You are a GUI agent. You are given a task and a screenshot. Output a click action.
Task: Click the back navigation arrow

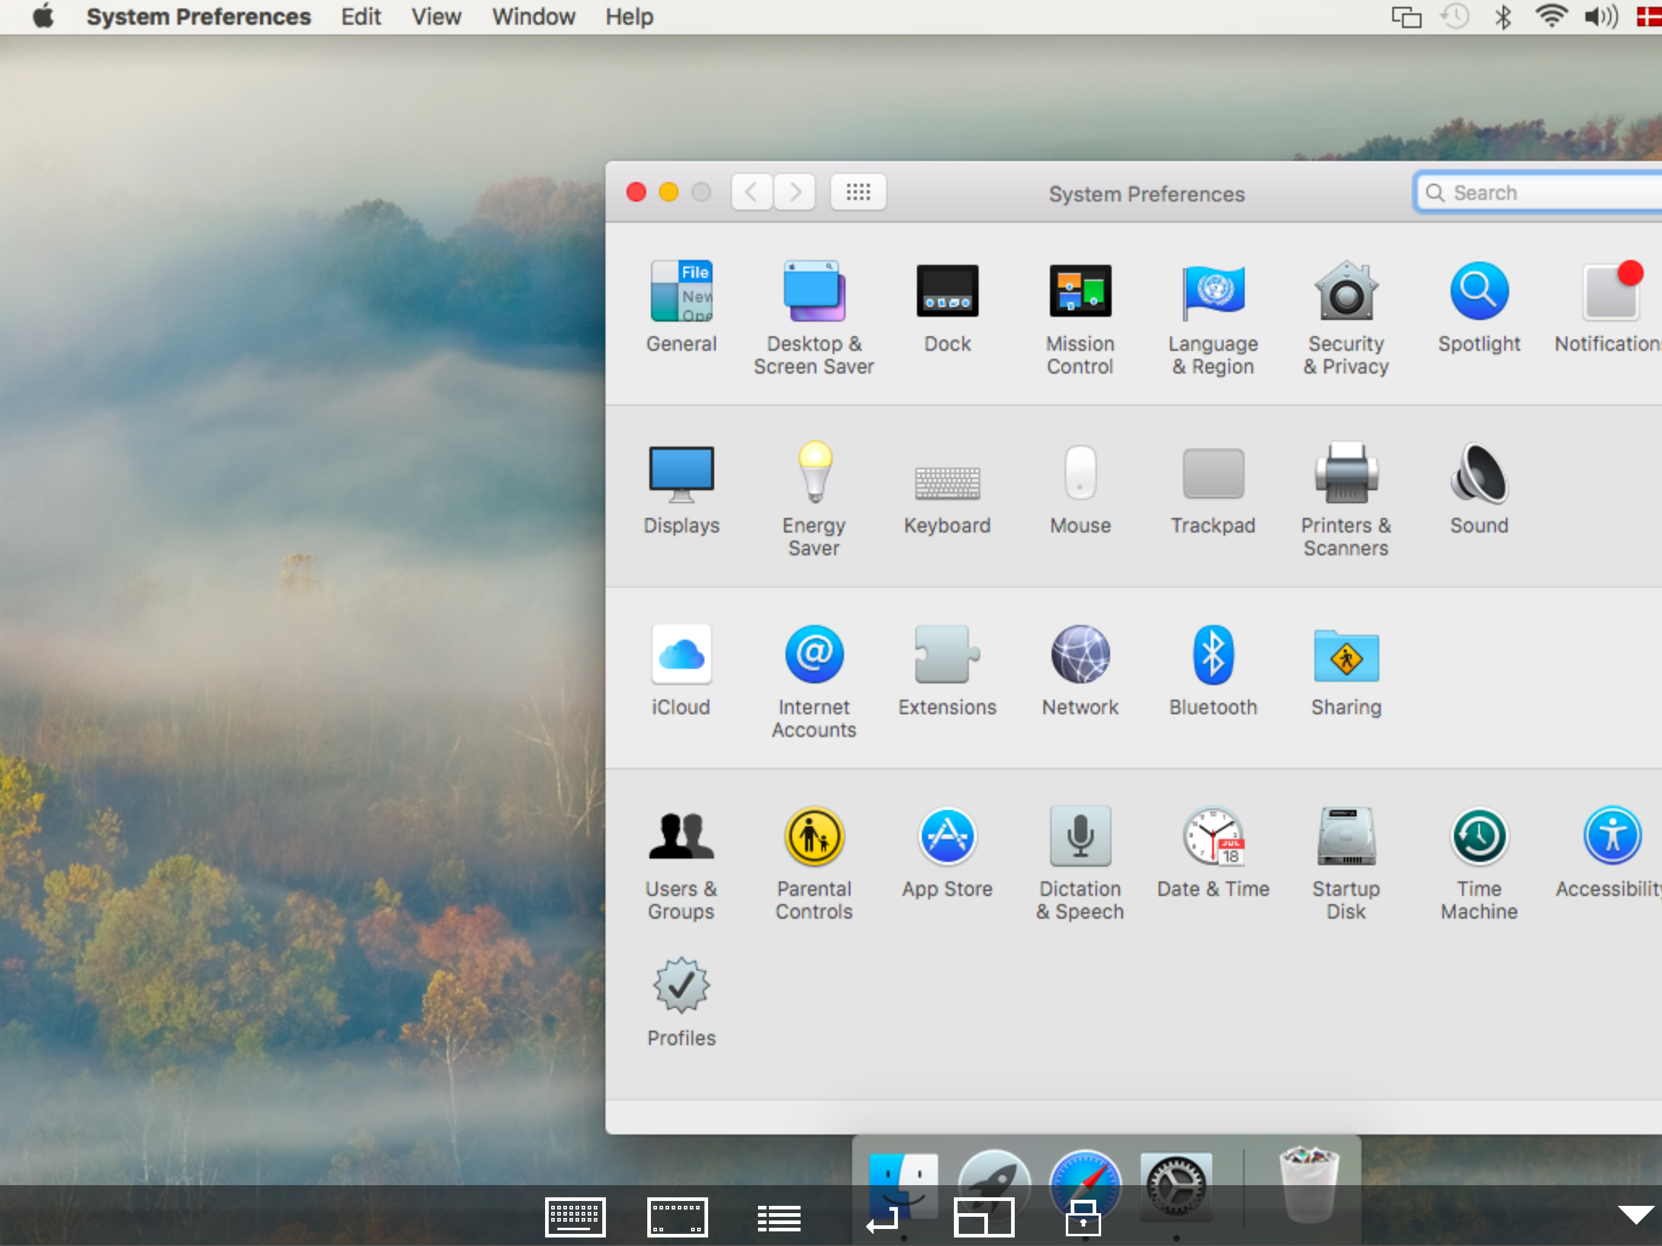[x=751, y=192]
